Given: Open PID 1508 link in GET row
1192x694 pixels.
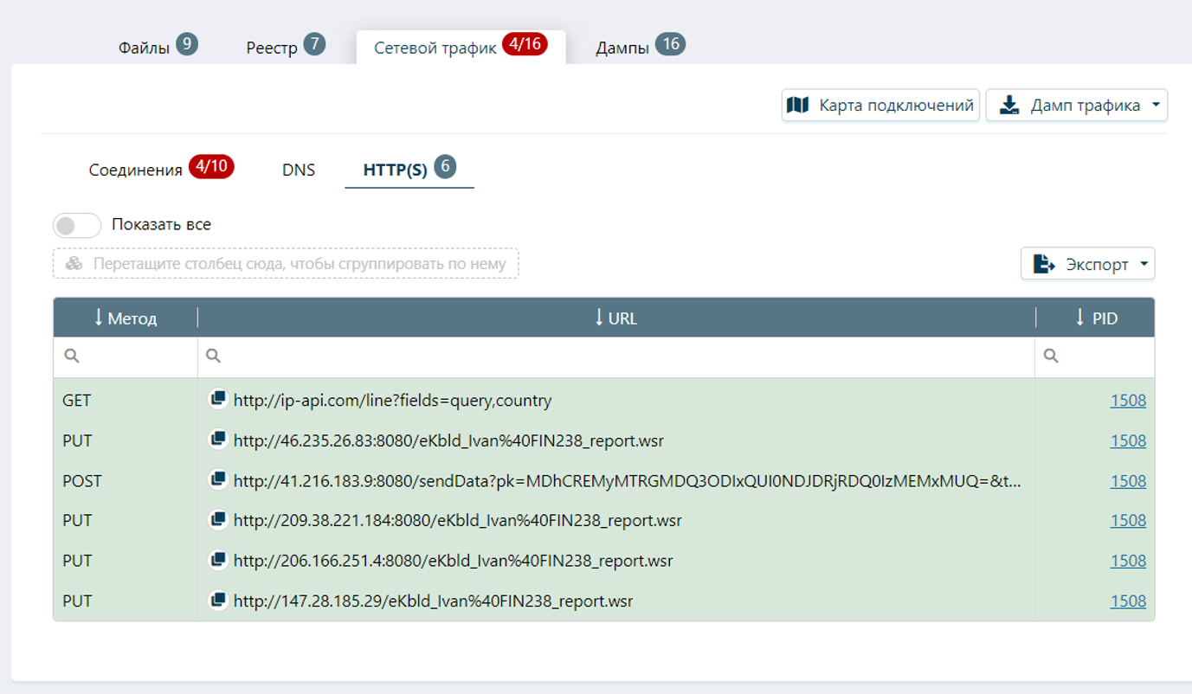Looking at the screenshot, I should [x=1128, y=400].
